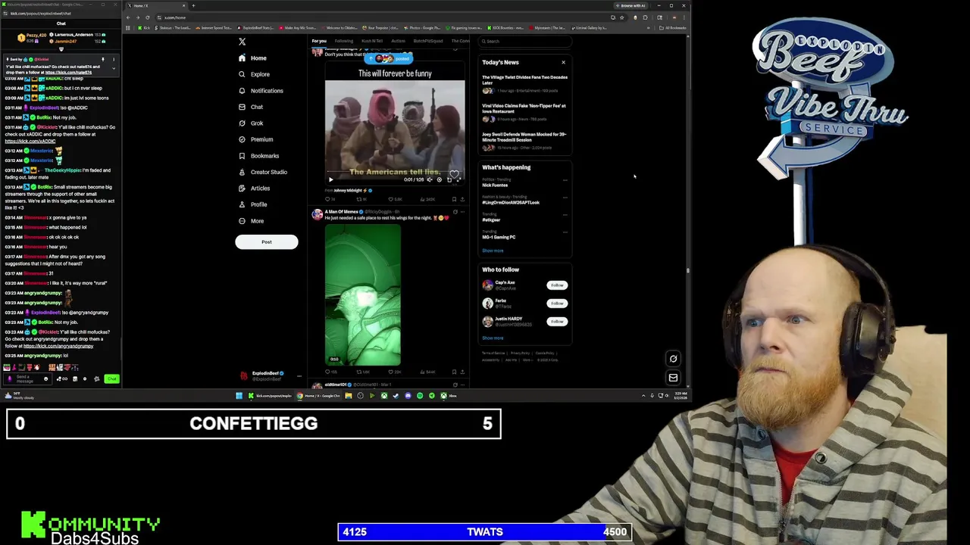Open Articles in X sidebar
This screenshot has width=970, height=545.
254,188
